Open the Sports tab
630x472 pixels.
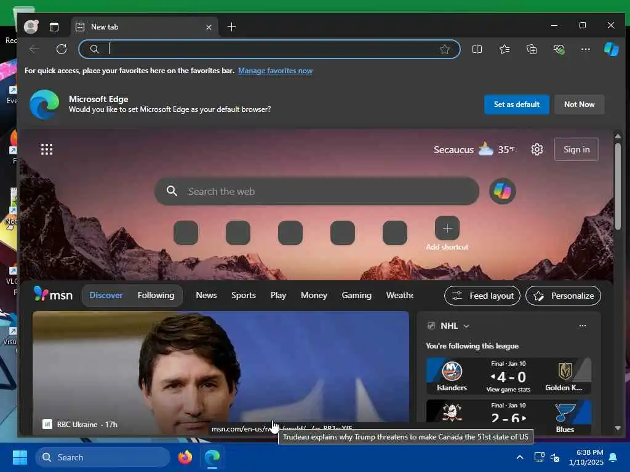[244, 296]
